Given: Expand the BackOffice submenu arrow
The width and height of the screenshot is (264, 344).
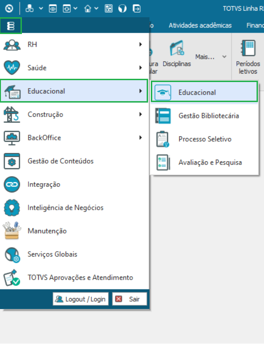Looking at the screenshot, I should pyautogui.click(x=141, y=138).
